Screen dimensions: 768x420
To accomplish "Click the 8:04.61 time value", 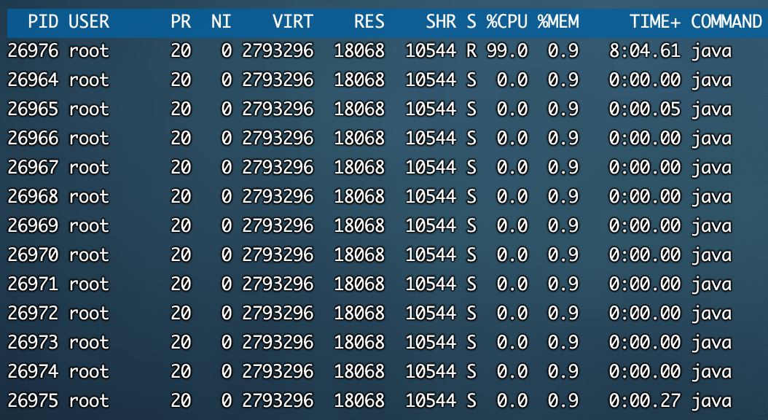I will (645, 50).
